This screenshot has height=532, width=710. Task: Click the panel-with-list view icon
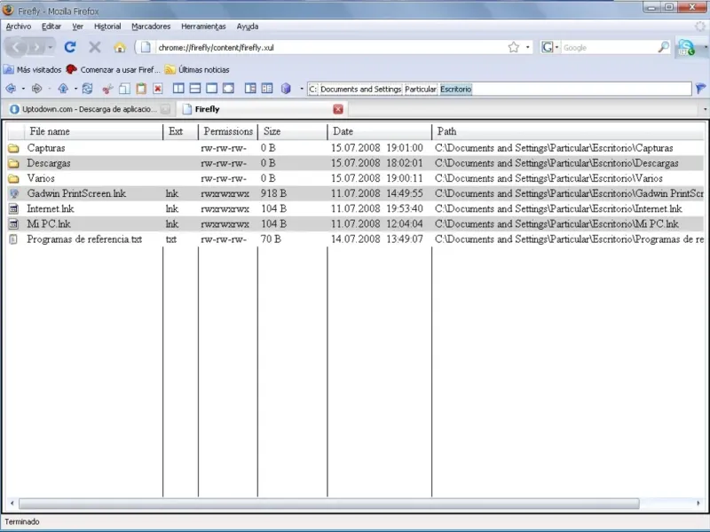click(250, 89)
